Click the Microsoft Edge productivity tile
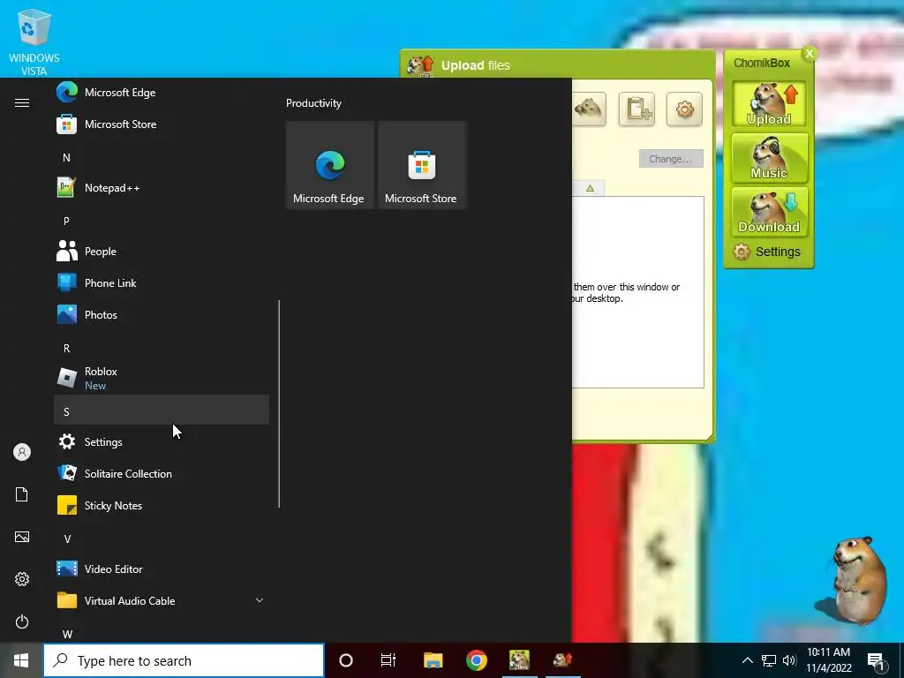 (x=330, y=165)
